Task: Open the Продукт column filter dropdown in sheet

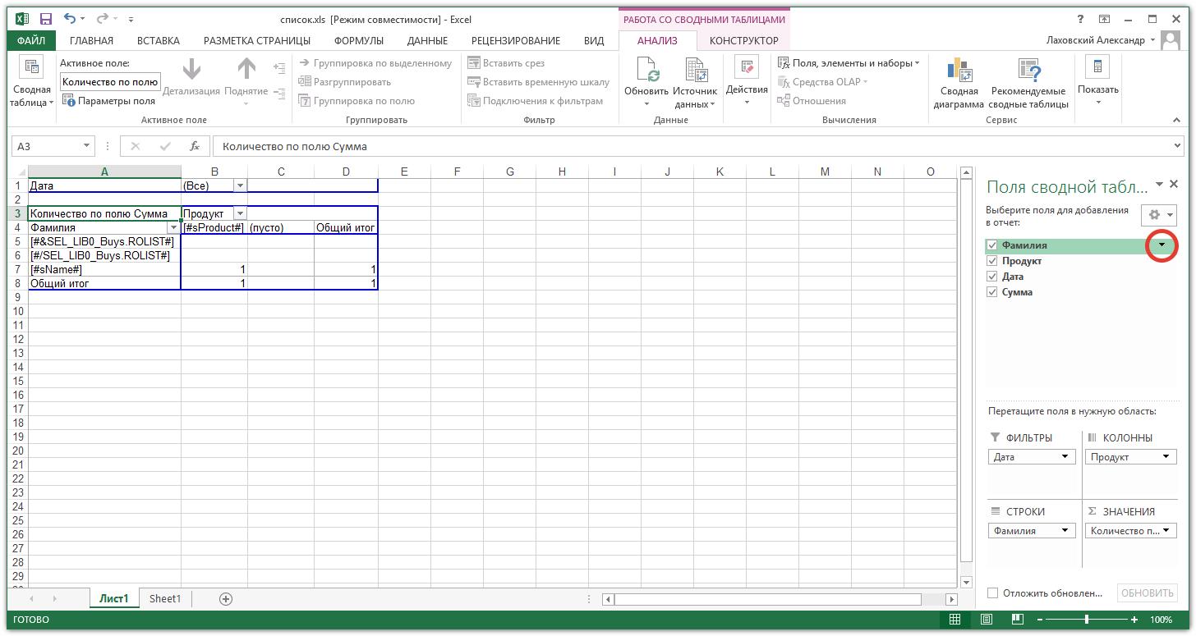Action: (239, 213)
